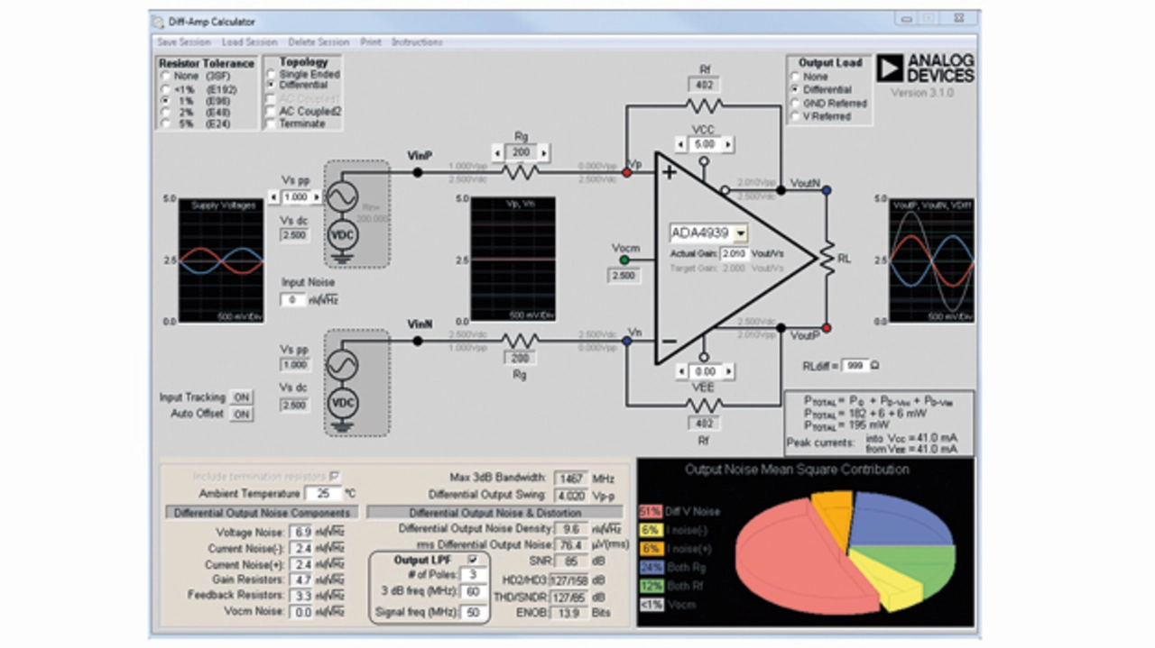Viewport: 1155px width, 648px height.
Task: Open the ADA4939 amplifier dropdown
Action: pyautogui.click(x=741, y=233)
